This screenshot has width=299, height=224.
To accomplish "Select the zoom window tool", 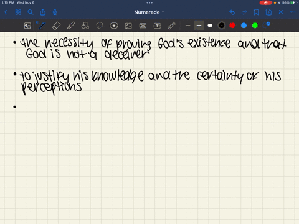I will pyautogui.click(x=27, y=26).
